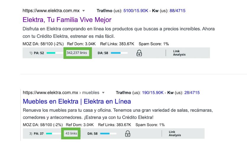Click the 'Renueva los muebles para tu casa' snippet
Viewport: 247px width, 148px height.
pos(118,114)
